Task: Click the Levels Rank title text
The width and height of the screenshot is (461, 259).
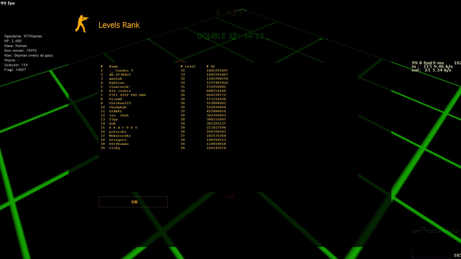Action: pos(119,25)
